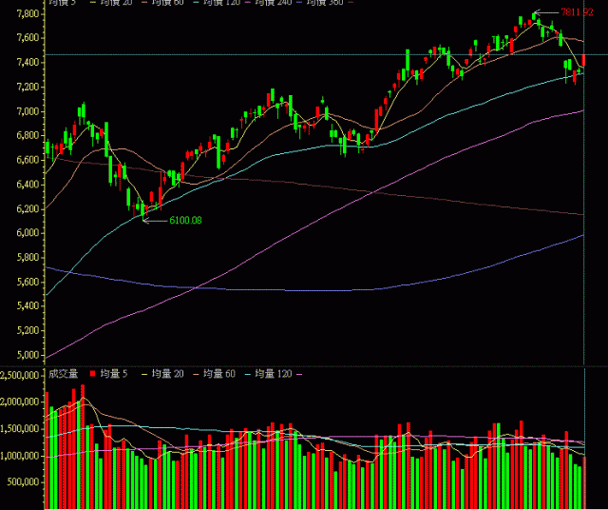Screen dimensions: 608x510
Task: Click the 5,600 price axis label
Action: [28, 282]
